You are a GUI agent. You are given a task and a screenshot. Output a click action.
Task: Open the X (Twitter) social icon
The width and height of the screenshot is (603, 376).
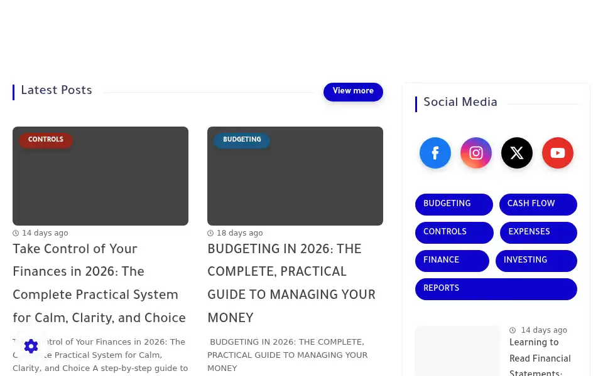tap(516, 153)
